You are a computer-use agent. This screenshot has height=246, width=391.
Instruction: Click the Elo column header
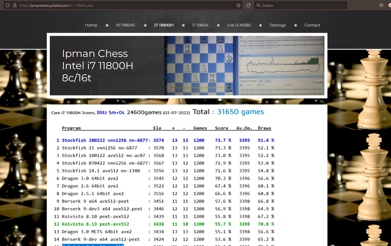pyautogui.click(x=157, y=128)
